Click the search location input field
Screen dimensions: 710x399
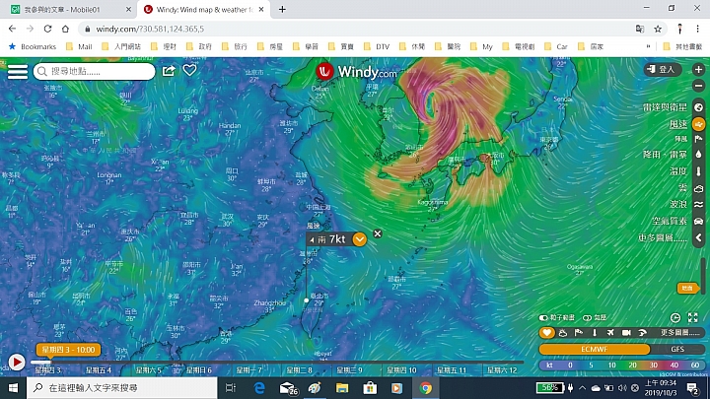click(95, 72)
